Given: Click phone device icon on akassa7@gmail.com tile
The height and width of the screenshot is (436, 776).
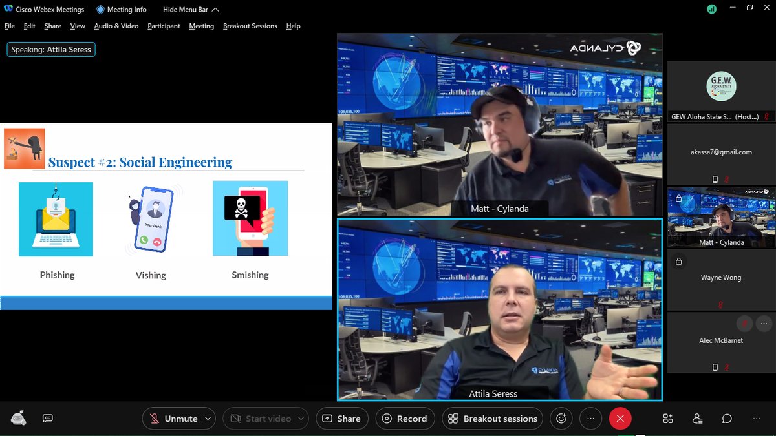Looking at the screenshot, I should (x=715, y=179).
